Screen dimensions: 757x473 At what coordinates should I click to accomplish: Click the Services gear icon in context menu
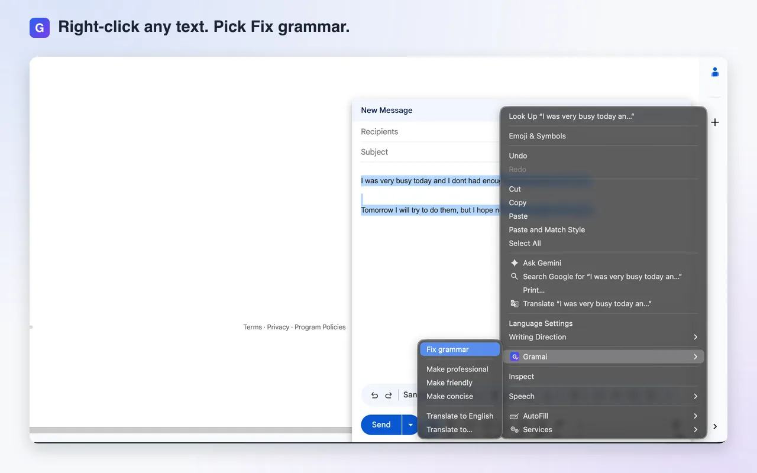515,430
